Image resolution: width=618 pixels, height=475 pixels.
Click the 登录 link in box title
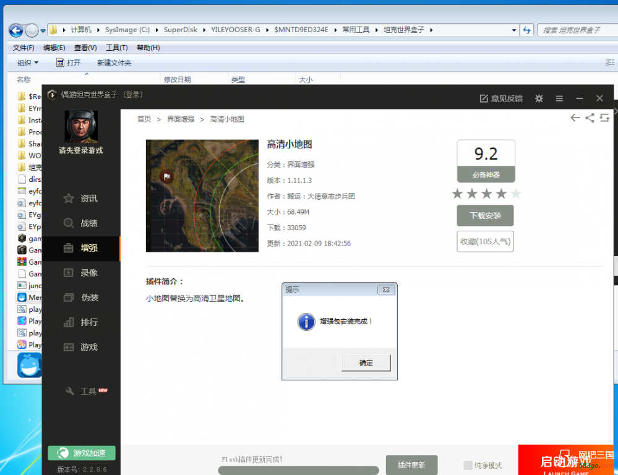point(133,95)
